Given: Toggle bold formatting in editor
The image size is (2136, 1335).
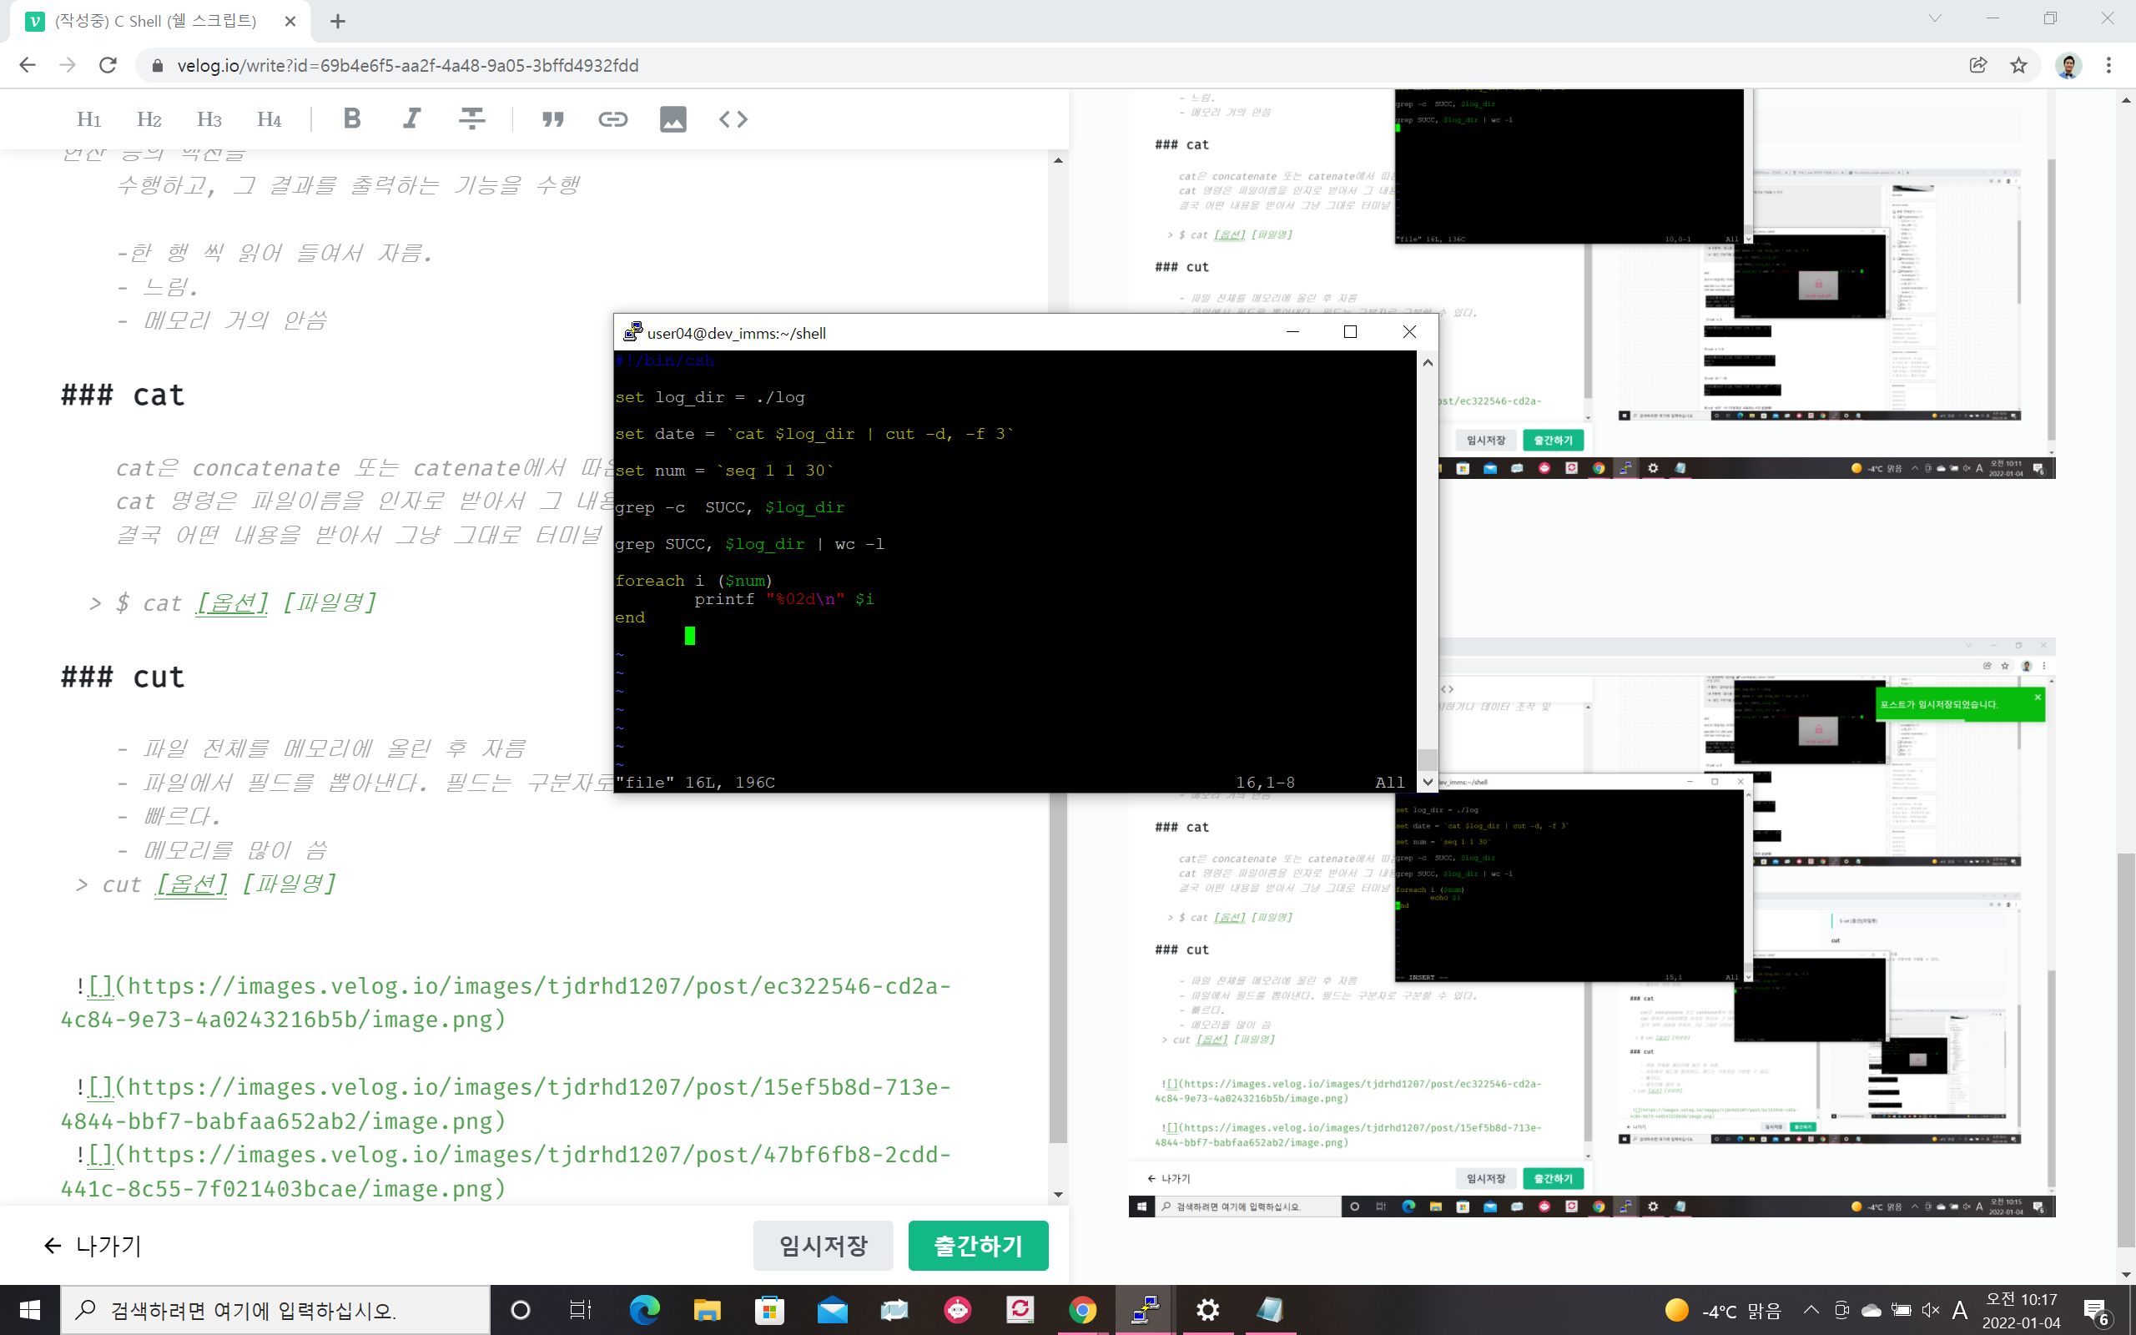Looking at the screenshot, I should click(351, 119).
